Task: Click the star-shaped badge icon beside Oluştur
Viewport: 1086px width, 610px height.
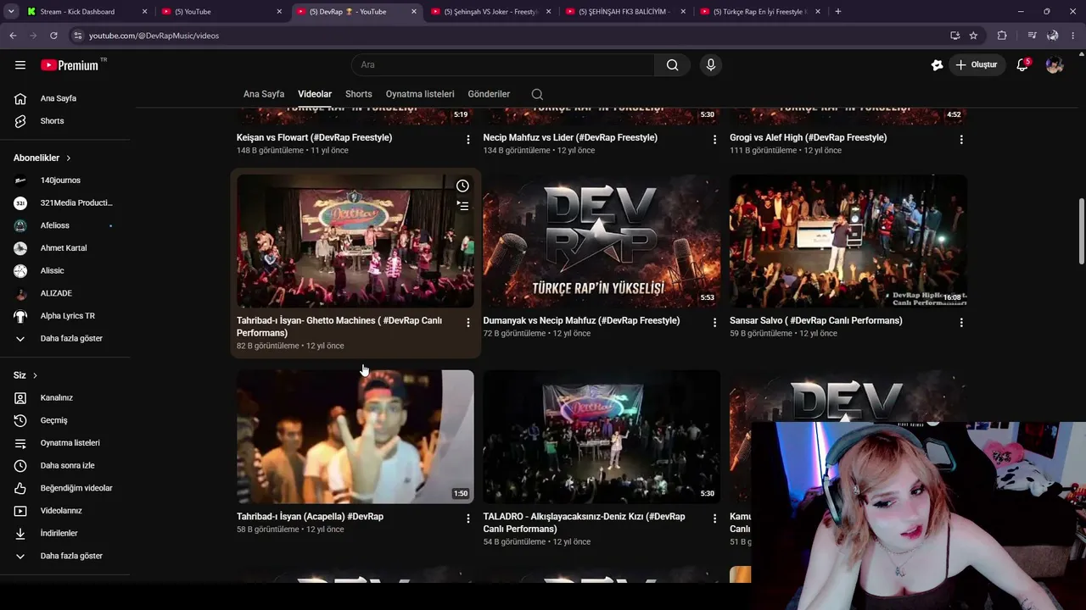Action: point(937,65)
